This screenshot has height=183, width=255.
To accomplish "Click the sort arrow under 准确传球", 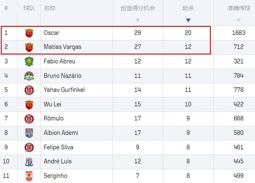I will [x=238, y=20].
